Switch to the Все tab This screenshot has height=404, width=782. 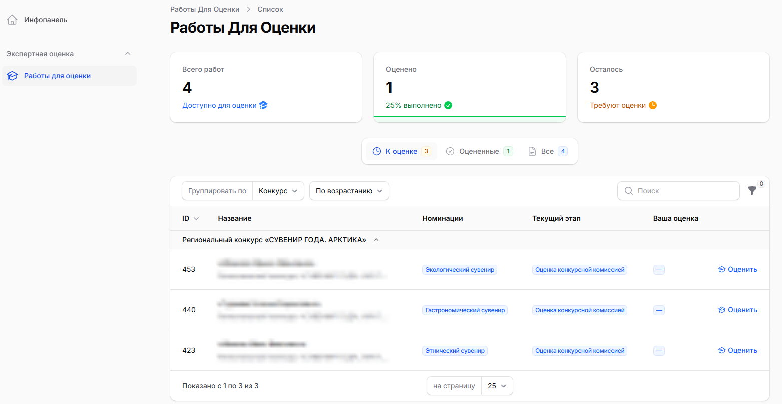[548, 151]
